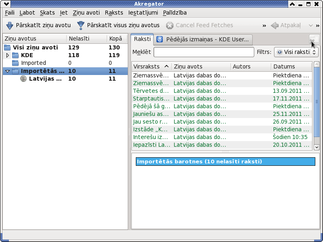This screenshot has width=323, height=242.
Task: Click the Pārskatīt visus ziņu avotus funnel icon
Action: click(80, 26)
